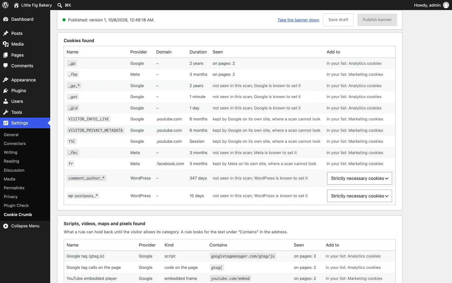
Task: Open category dropdown for wp-postpass_* cookie
Action: 359,196
